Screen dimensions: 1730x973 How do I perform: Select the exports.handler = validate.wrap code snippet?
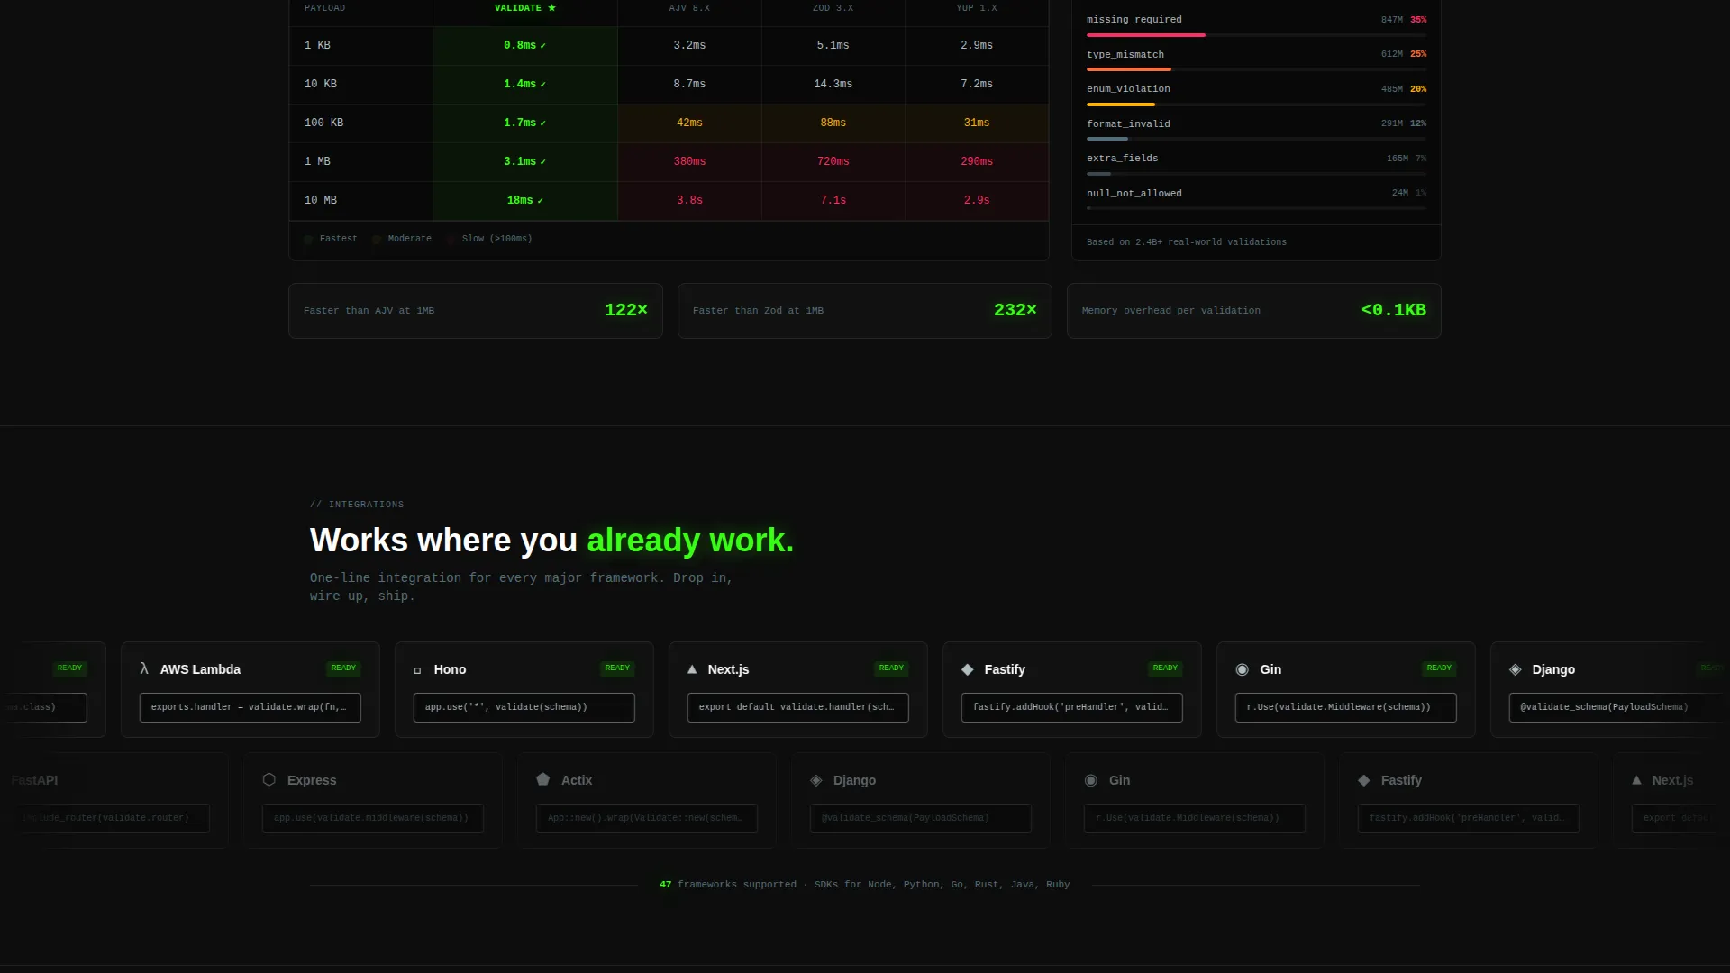[x=250, y=707]
